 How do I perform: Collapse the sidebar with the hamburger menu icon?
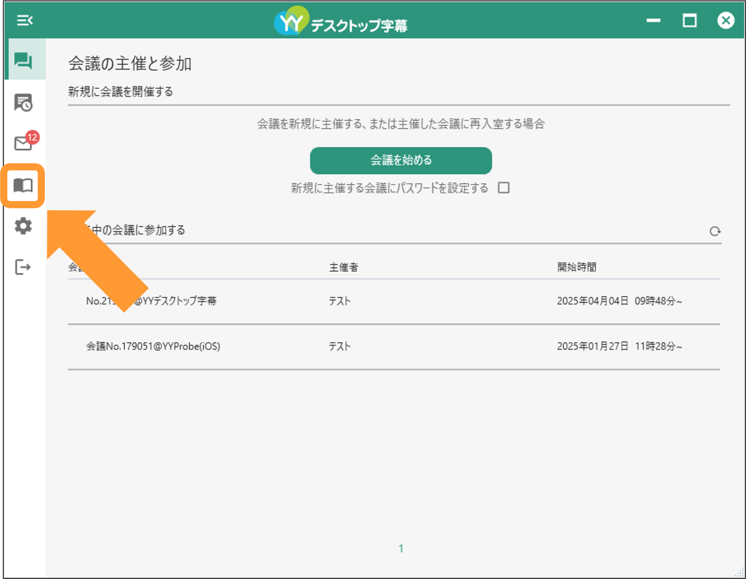coord(25,20)
